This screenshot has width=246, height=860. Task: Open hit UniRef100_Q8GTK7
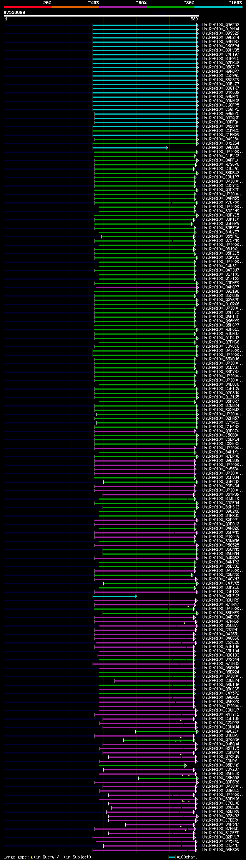(x=221, y=88)
